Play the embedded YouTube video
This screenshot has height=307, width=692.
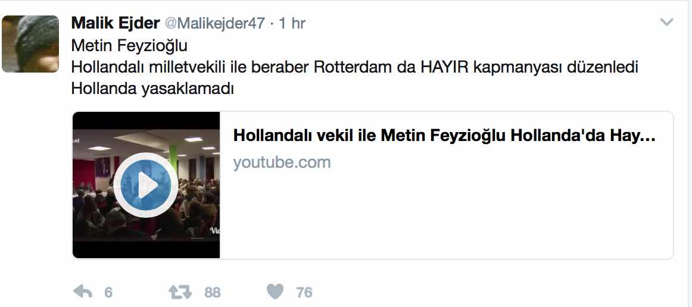point(146,185)
